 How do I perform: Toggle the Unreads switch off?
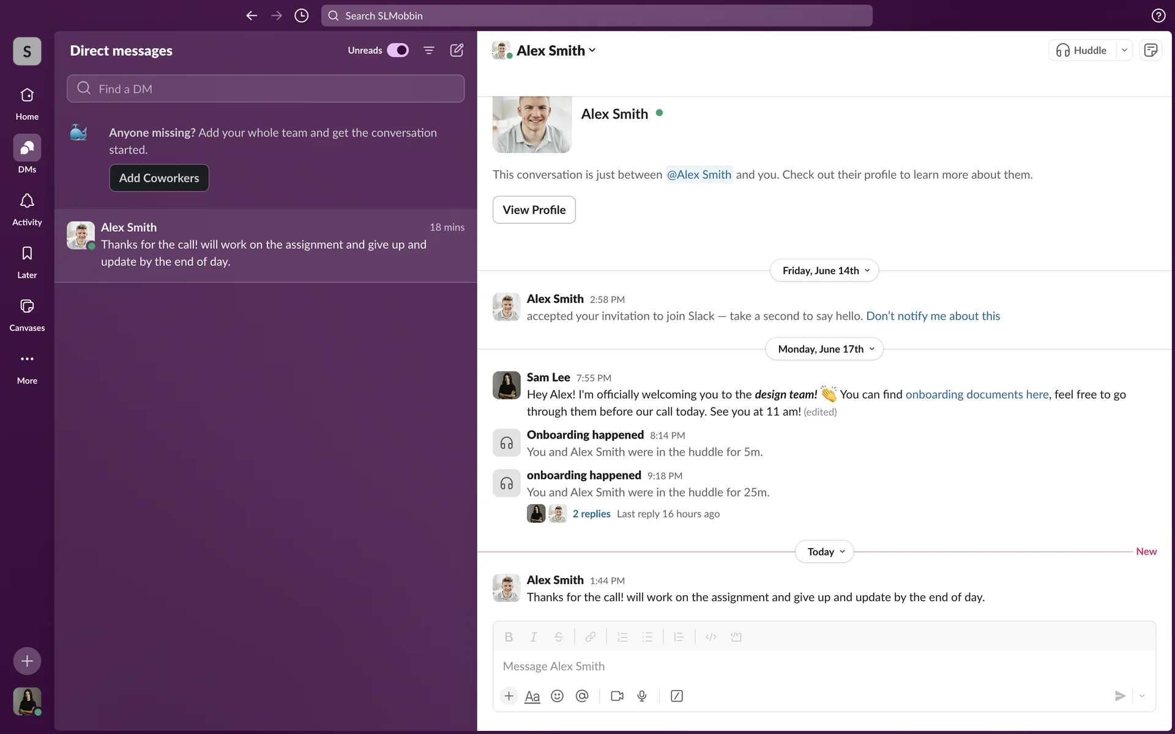click(x=398, y=50)
